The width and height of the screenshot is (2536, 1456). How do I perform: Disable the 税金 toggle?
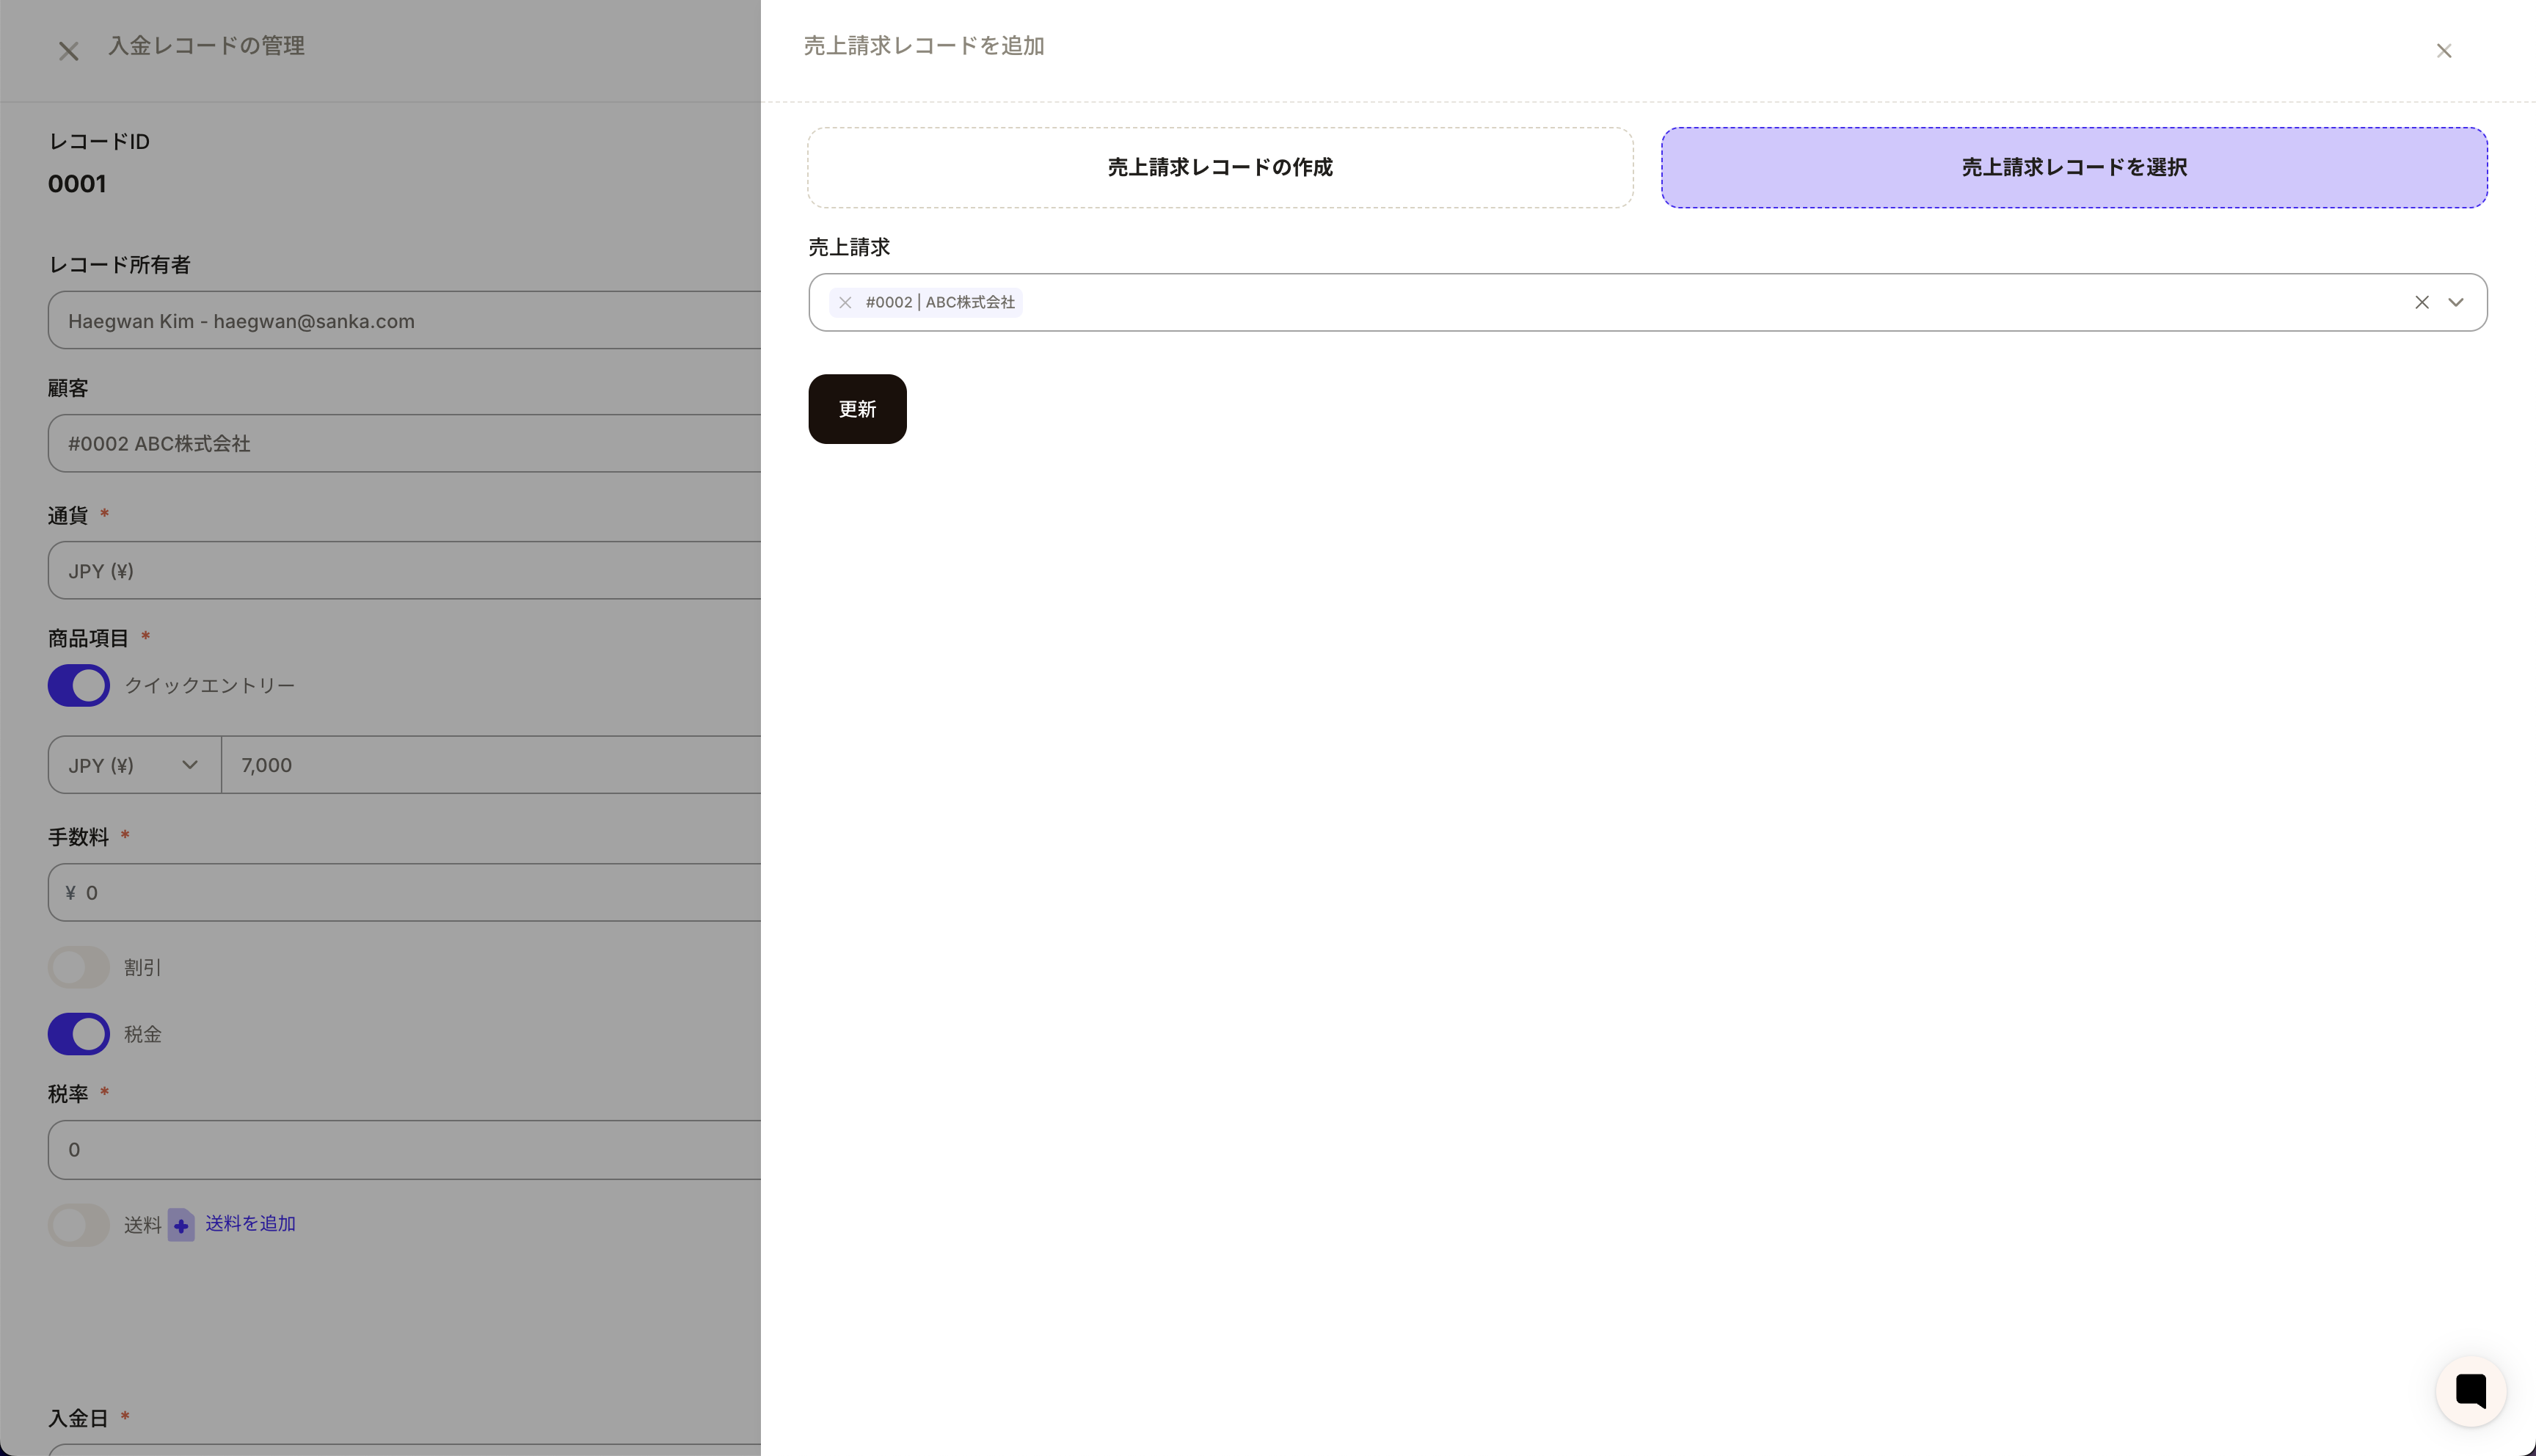[79, 1033]
